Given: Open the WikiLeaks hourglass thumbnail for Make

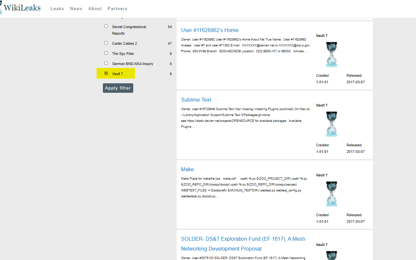Looking at the screenshot, I should coord(331,194).
